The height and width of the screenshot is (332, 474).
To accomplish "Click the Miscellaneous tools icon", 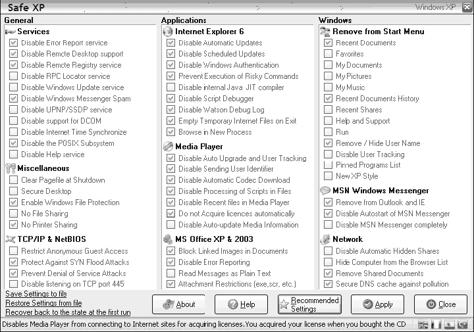I will [x=11, y=168].
